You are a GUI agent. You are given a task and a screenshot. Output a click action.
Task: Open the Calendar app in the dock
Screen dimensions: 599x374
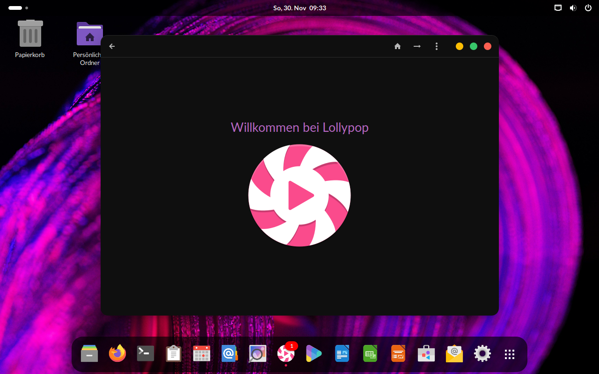(x=202, y=354)
